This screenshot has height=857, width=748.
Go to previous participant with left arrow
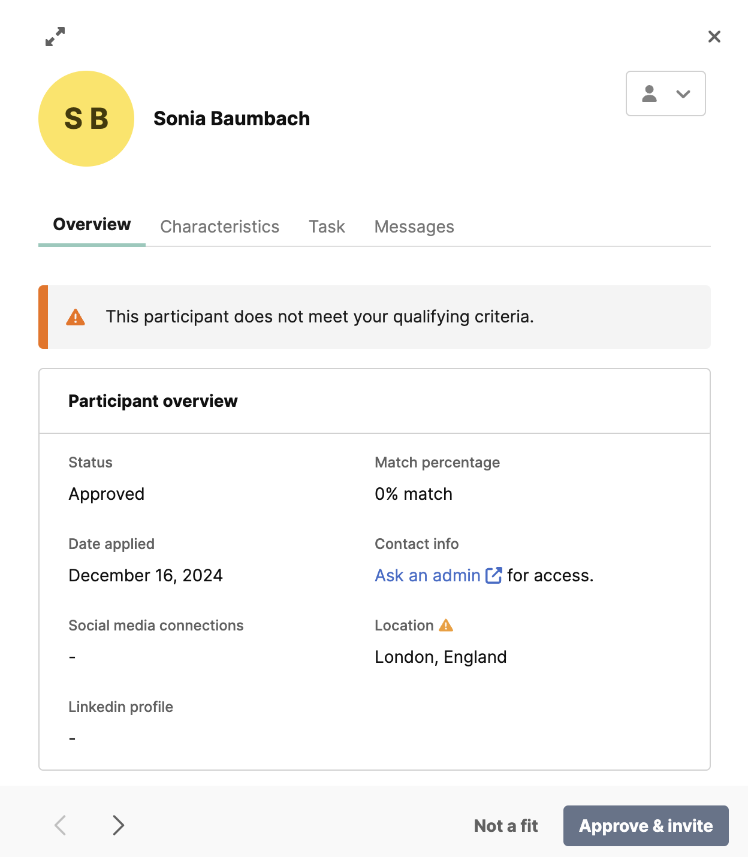[x=60, y=825]
